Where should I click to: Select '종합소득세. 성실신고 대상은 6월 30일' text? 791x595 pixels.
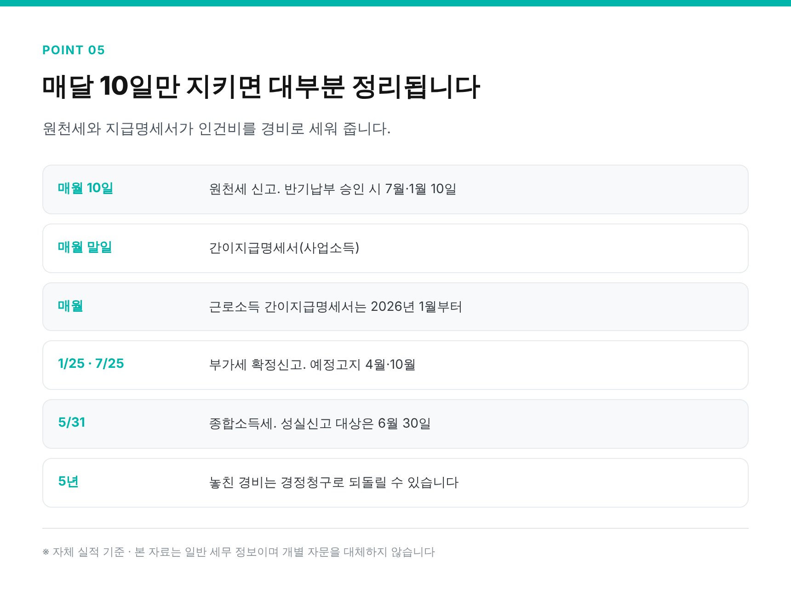[320, 423]
